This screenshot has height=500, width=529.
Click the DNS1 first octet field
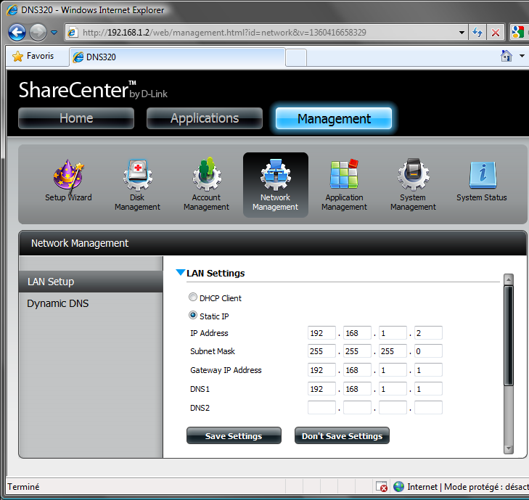coord(321,389)
